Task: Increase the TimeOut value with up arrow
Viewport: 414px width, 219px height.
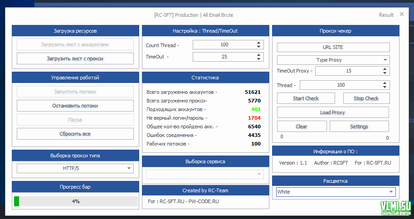Action: point(258,54)
